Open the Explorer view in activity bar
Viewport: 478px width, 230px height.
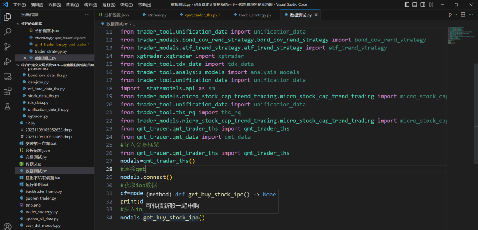click(8, 17)
